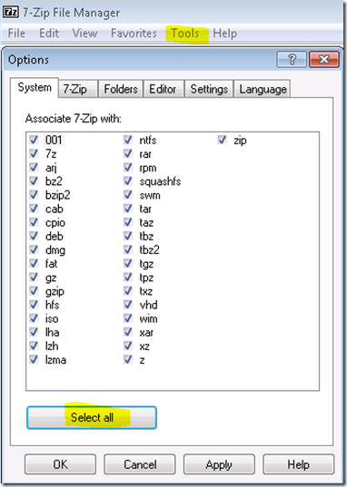Toggle the zip checkbox
Viewport: 347px width, 487px height.
pyautogui.click(x=222, y=140)
